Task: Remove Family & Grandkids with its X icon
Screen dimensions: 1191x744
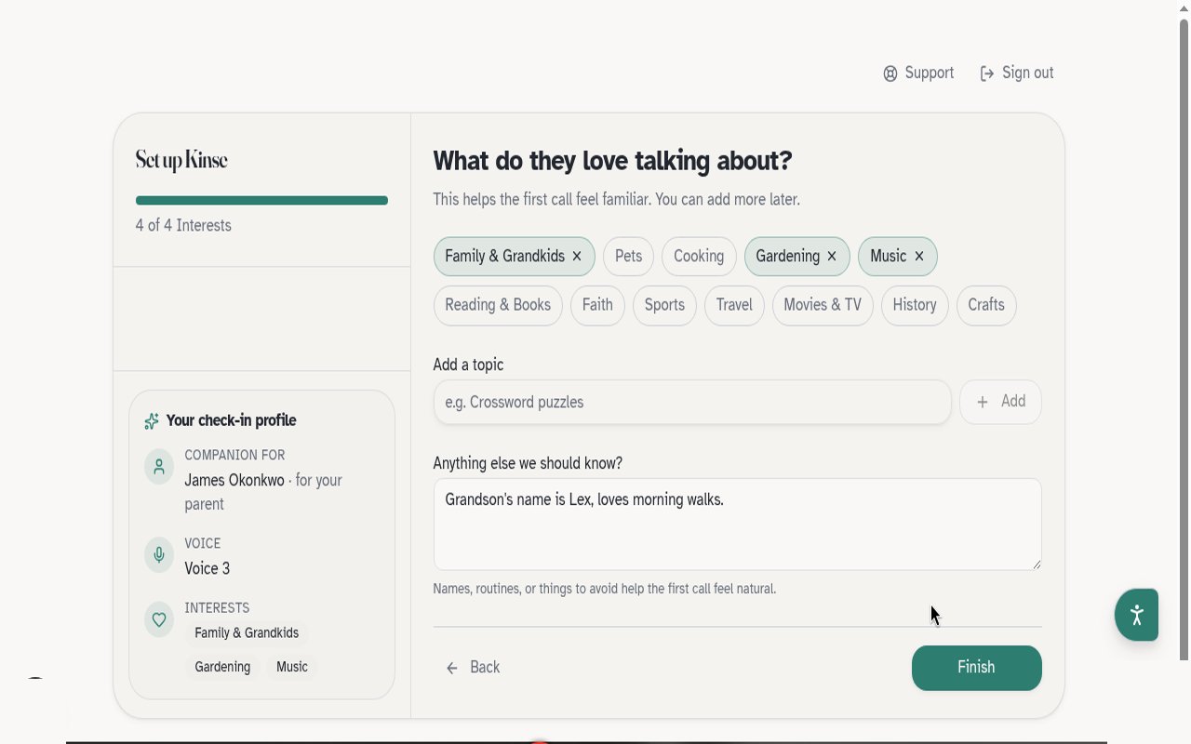Action: tap(577, 257)
